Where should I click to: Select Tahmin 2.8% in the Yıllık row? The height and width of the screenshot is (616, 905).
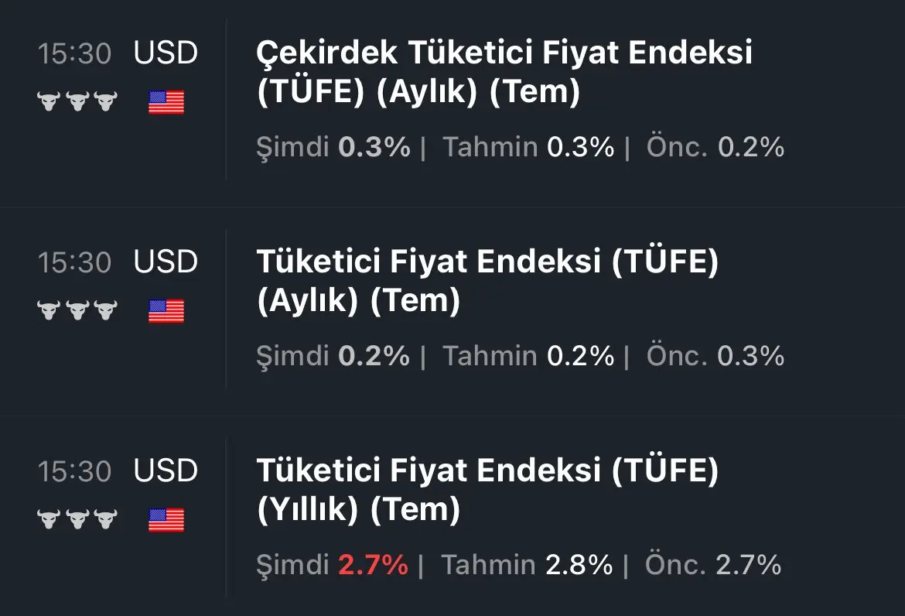coord(527,565)
